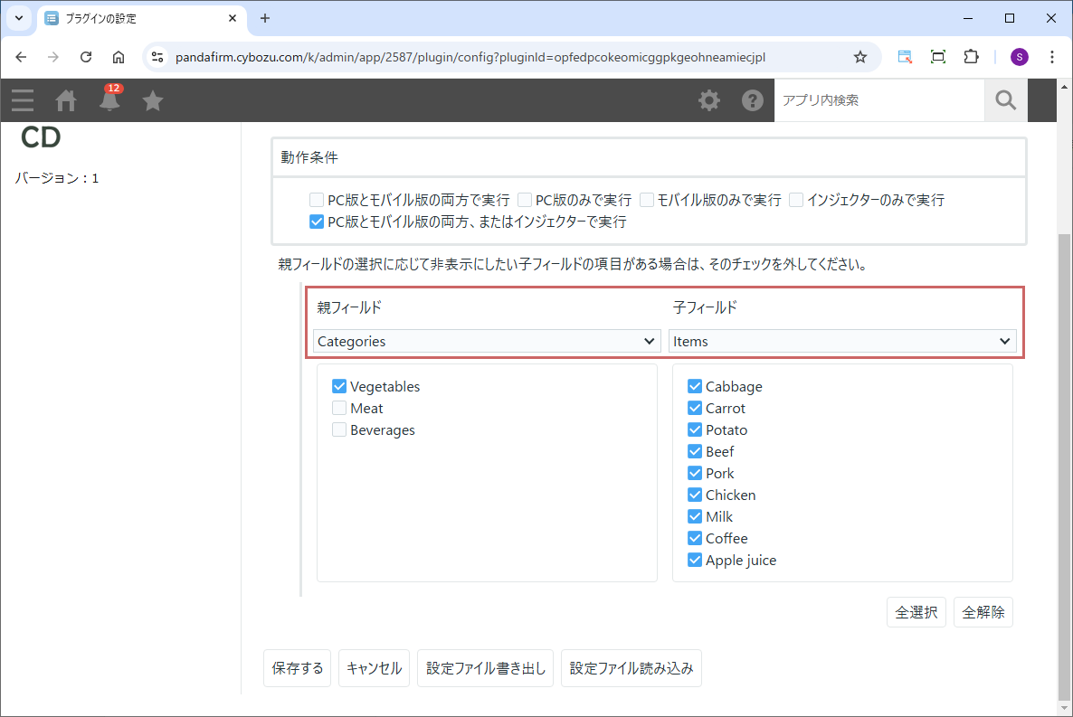The height and width of the screenshot is (717, 1073).
Task: Go to kintone portal home icon
Action: [66, 100]
